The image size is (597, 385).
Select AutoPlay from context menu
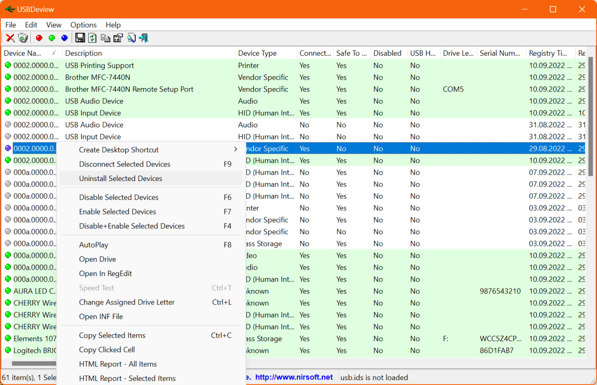pos(151,245)
